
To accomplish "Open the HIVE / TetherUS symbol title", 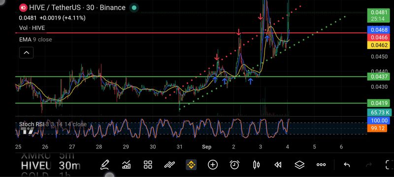I will pos(77,7).
